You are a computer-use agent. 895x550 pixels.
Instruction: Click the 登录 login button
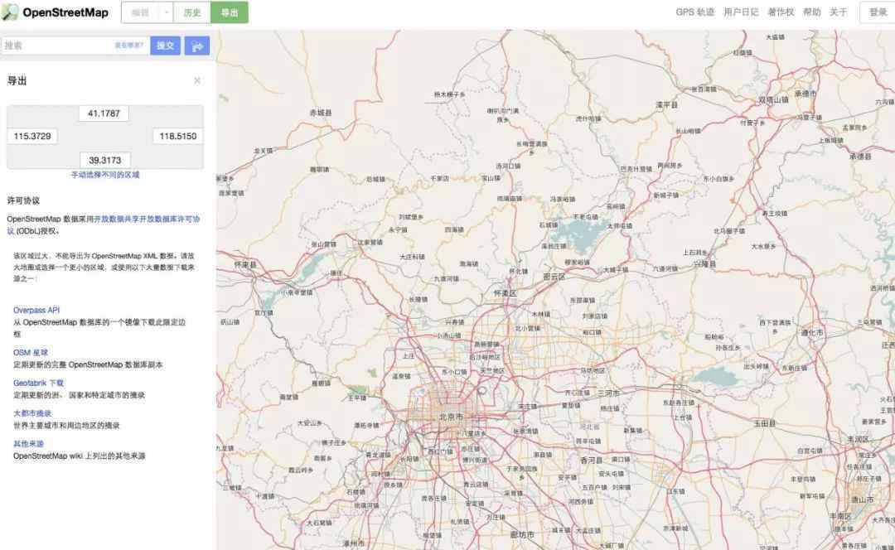[878, 12]
